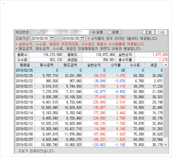Select the 2019/02/22 row date cell
Screen dimensions: 172x157
[x=25, y=81]
